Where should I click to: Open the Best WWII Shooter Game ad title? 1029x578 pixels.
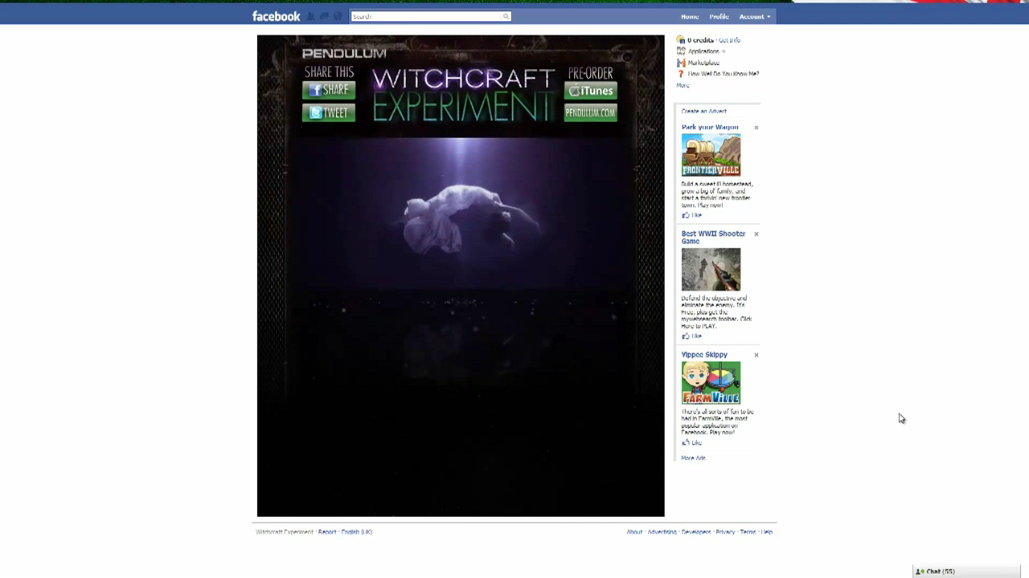pos(714,238)
